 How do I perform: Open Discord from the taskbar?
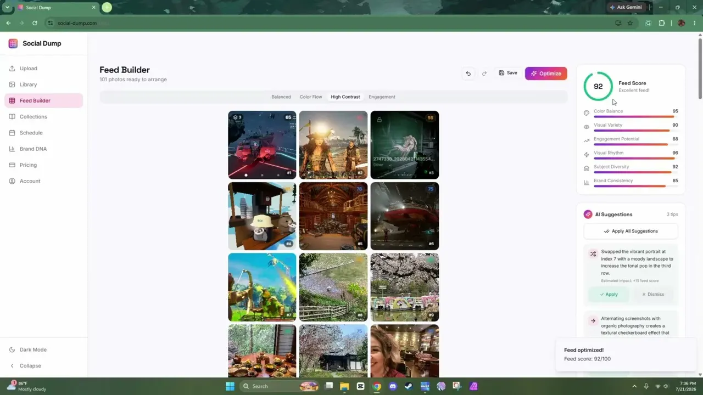pos(393,386)
